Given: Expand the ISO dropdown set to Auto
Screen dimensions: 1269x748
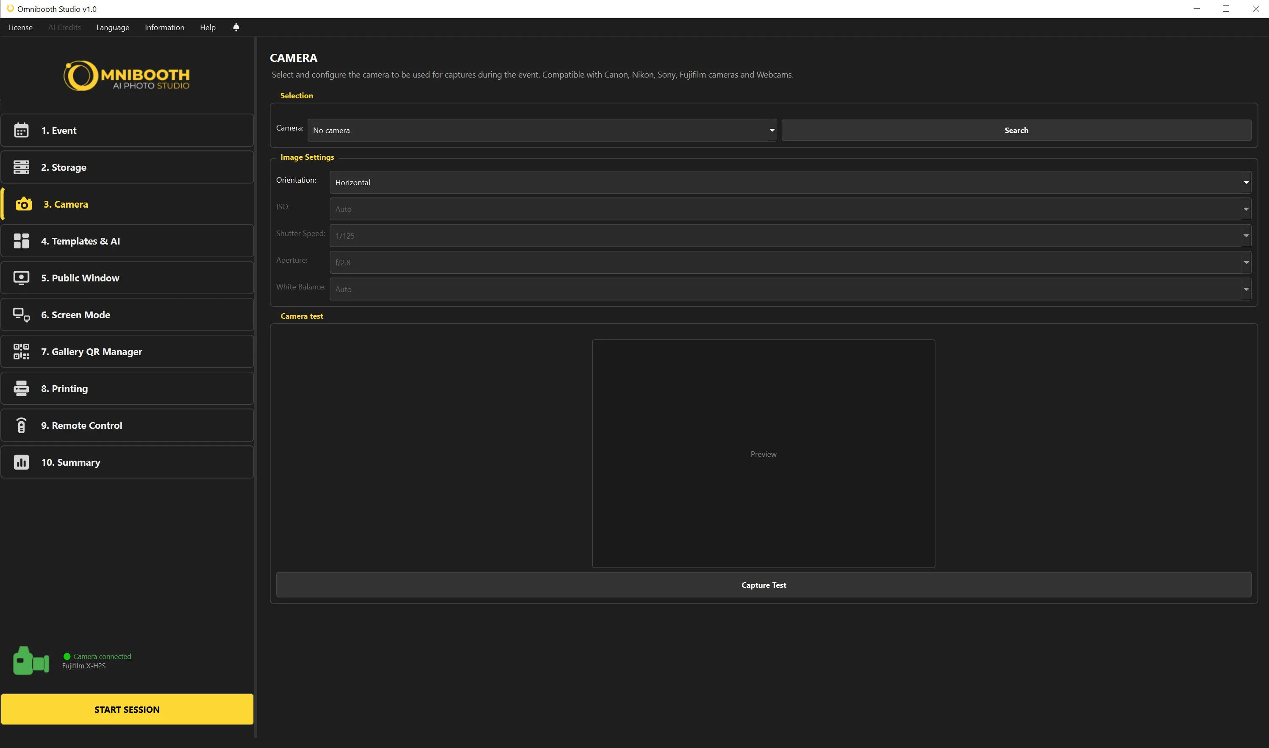Looking at the screenshot, I should [790, 209].
